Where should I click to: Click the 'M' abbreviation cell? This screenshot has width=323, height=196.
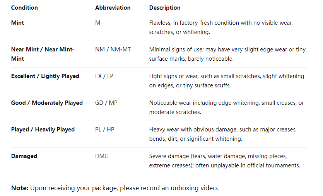97,23
